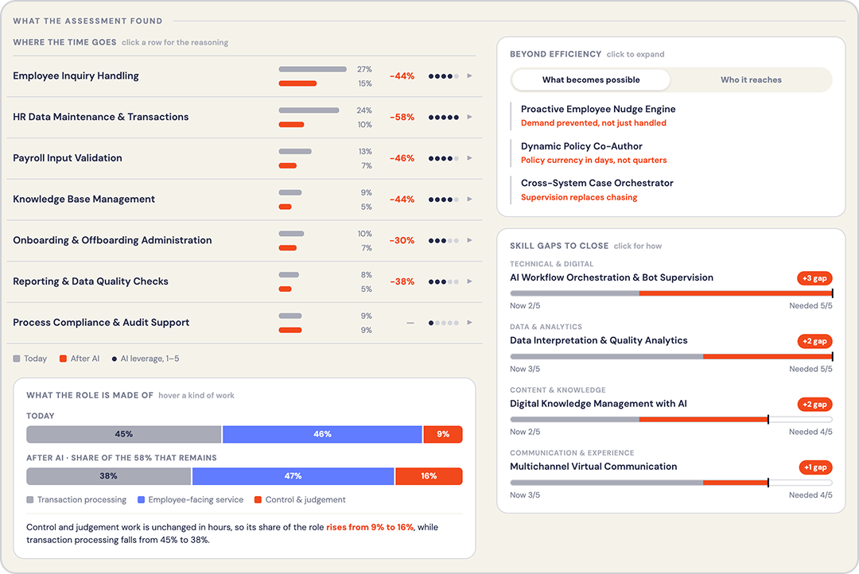Click Control & judgement legend swatch
This screenshot has width=859, height=574.
pos(258,499)
